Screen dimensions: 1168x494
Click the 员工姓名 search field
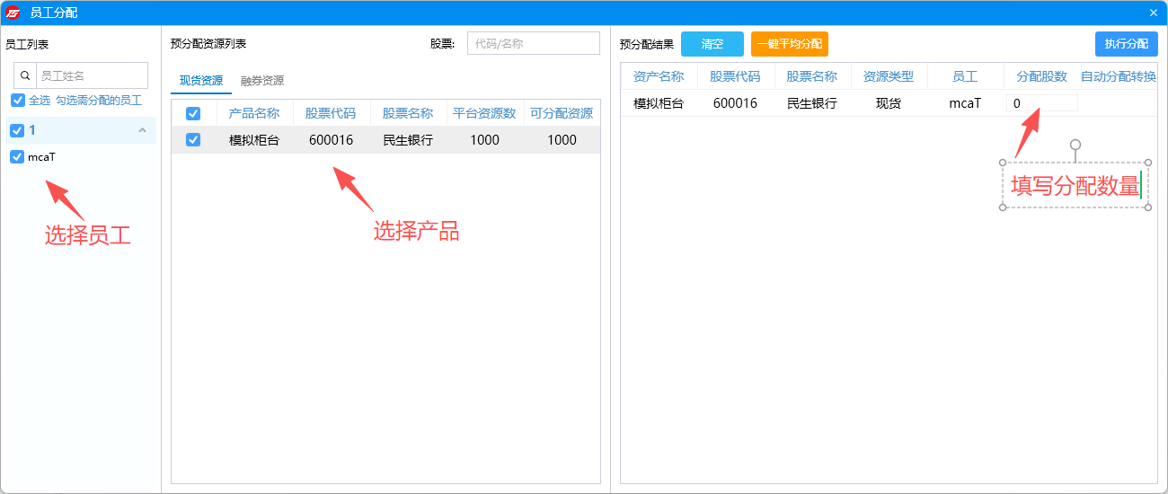[92, 76]
